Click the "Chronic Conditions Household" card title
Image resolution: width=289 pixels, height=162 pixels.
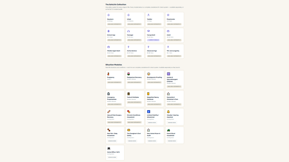pos(134,116)
